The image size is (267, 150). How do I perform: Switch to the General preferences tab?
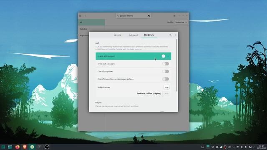click(x=118, y=35)
